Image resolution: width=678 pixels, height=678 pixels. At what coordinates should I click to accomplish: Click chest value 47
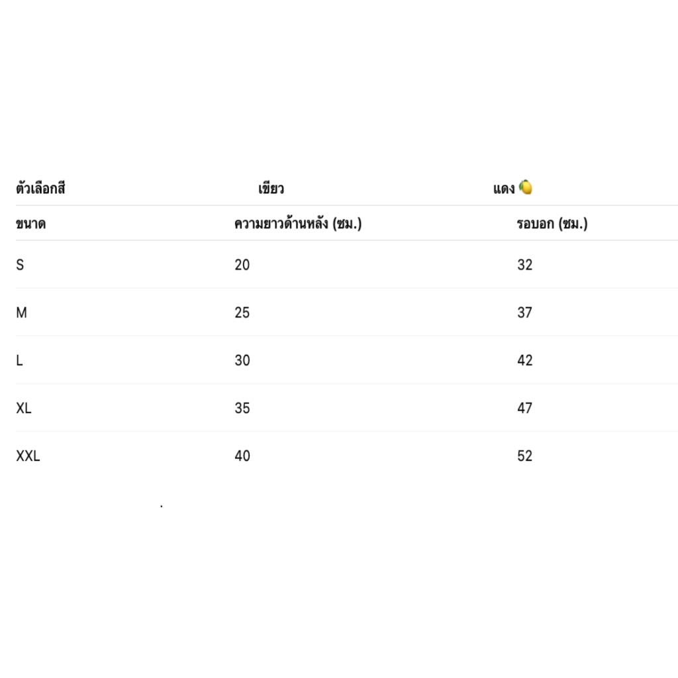(525, 408)
